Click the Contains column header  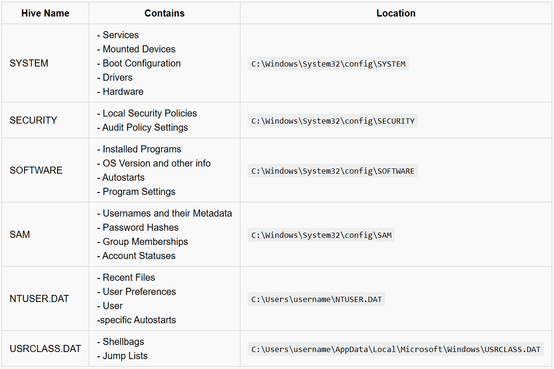point(164,13)
